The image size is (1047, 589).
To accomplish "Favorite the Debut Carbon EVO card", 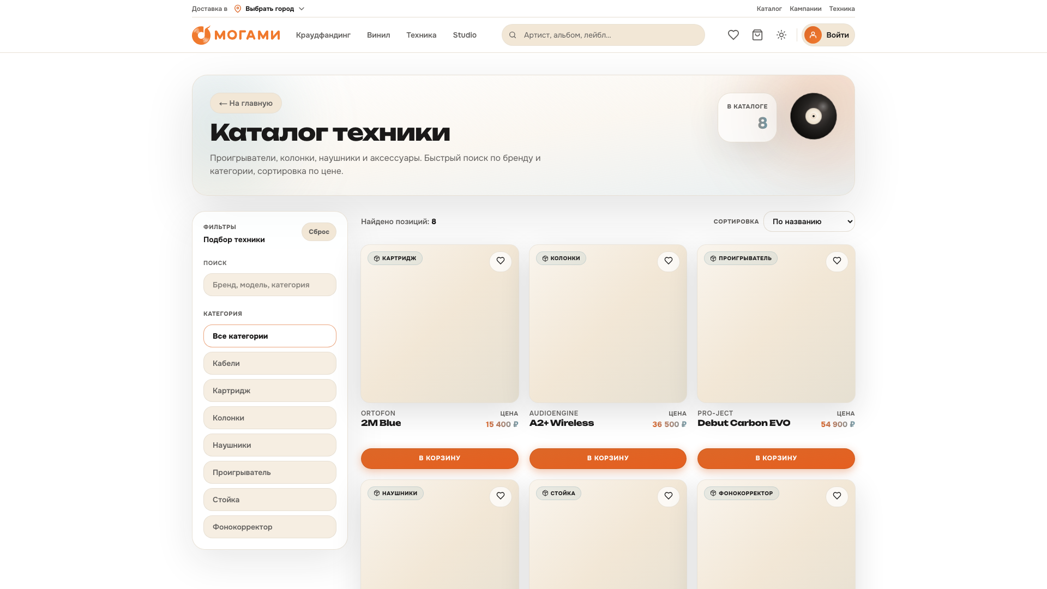I will pyautogui.click(x=837, y=261).
